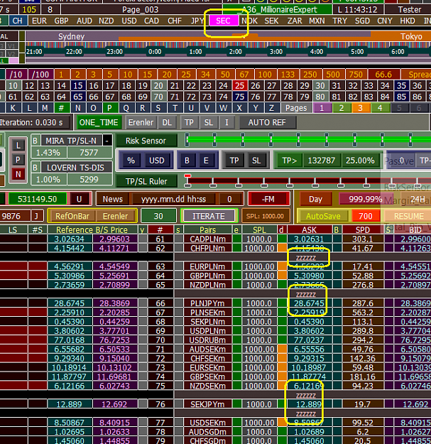This screenshot has width=431, height=444.
Task: Click the ONE_TIME button
Action: (x=99, y=123)
